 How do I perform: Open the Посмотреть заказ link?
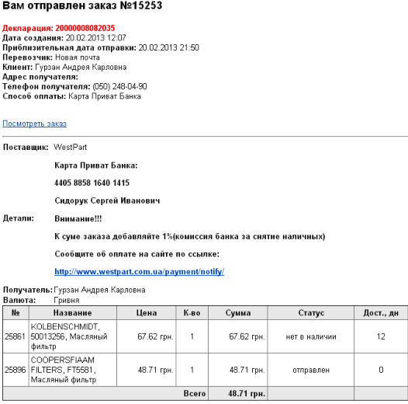[x=34, y=124]
